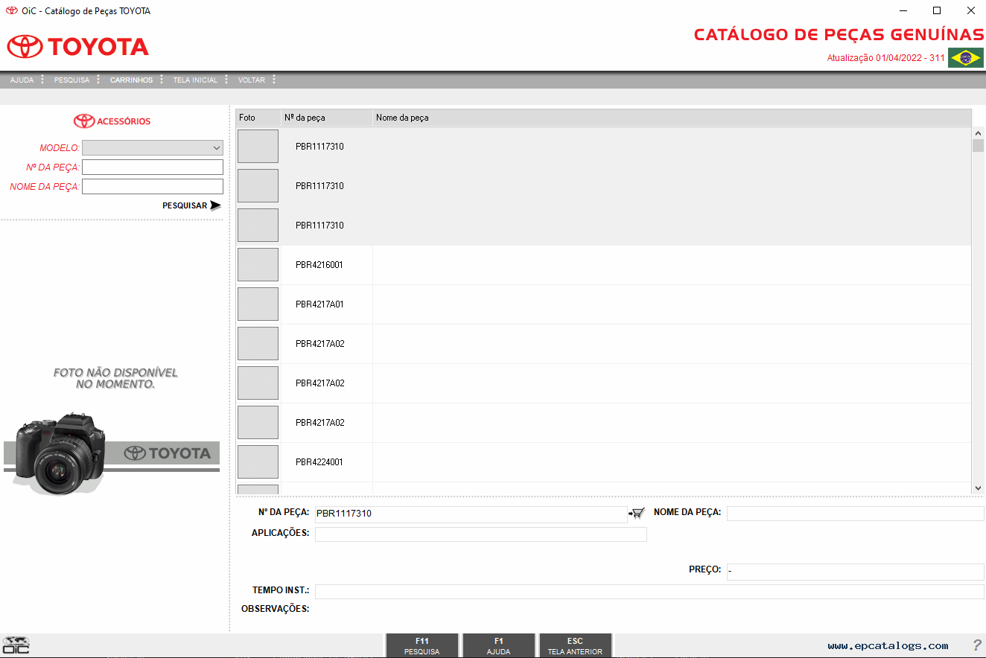The width and height of the screenshot is (986, 658).
Task: Click the Nº DA PEÇA search field
Action: [153, 167]
